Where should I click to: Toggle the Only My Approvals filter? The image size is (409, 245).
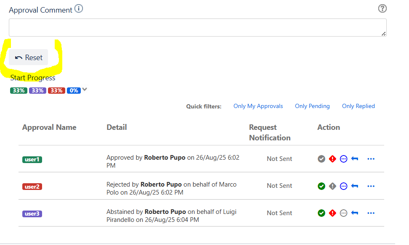coord(258,106)
